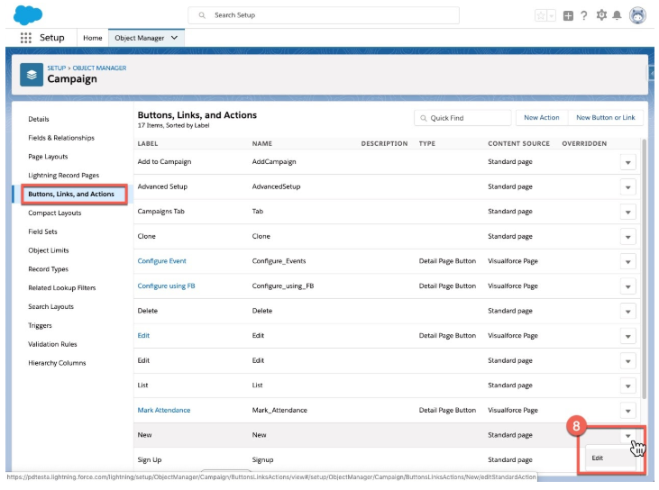The height and width of the screenshot is (490, 659).
Task: Open row menu for Configure Event
Action: 628,261
